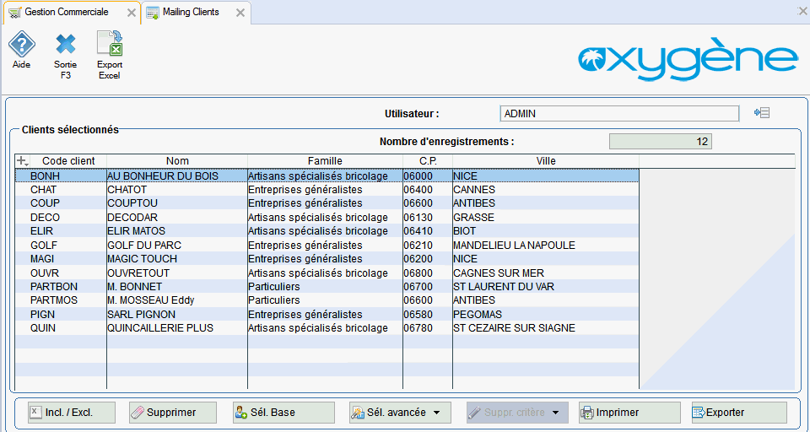The height and width of the screenshot is (432, 810).
Task: Select the BONH client code cell
Action: point(61,176)
